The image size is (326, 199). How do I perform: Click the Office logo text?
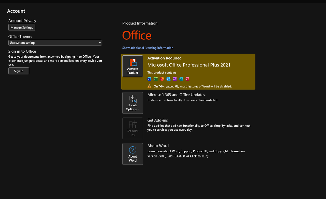tap(137, 35)
